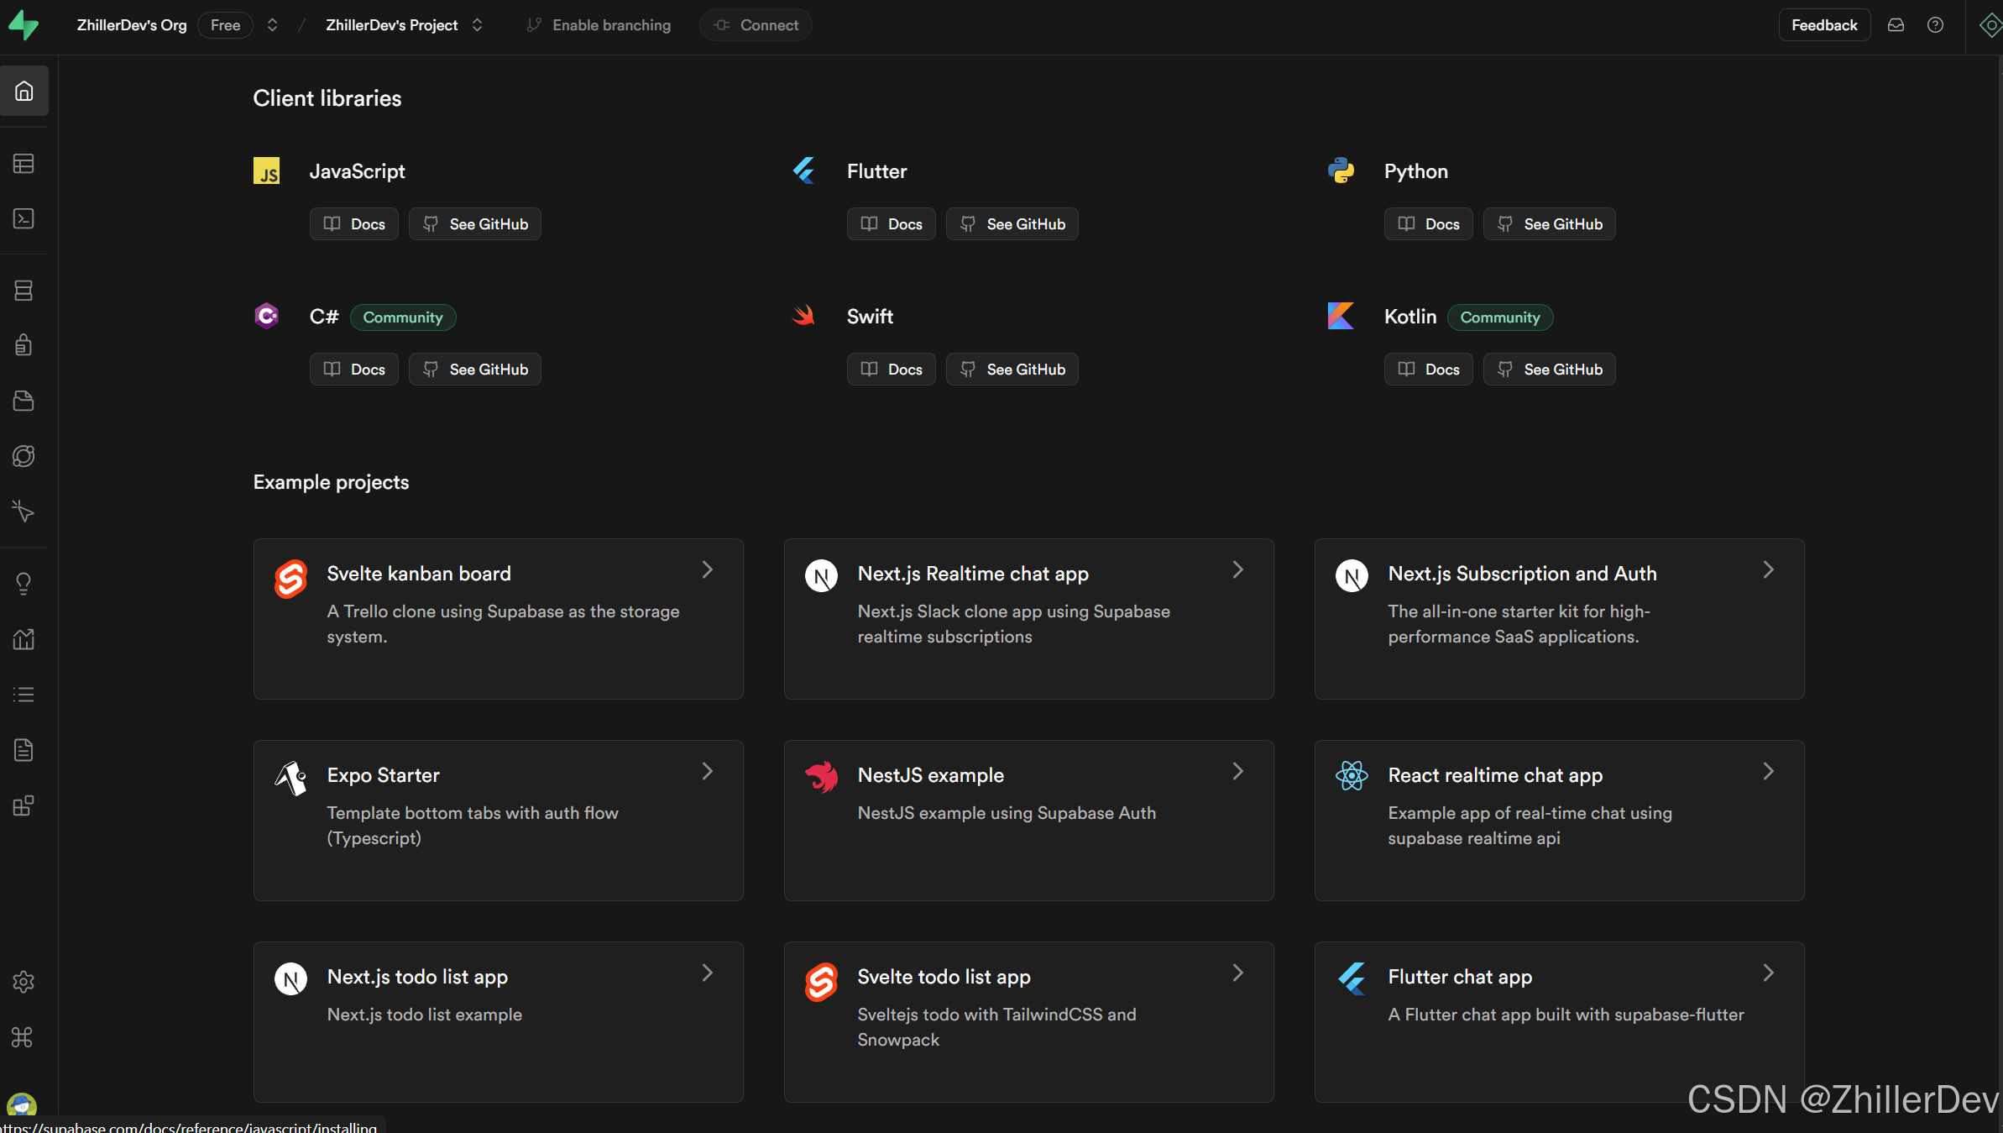
Task: Open the Storage sidebar icon
Action: (x=24, y=401)
